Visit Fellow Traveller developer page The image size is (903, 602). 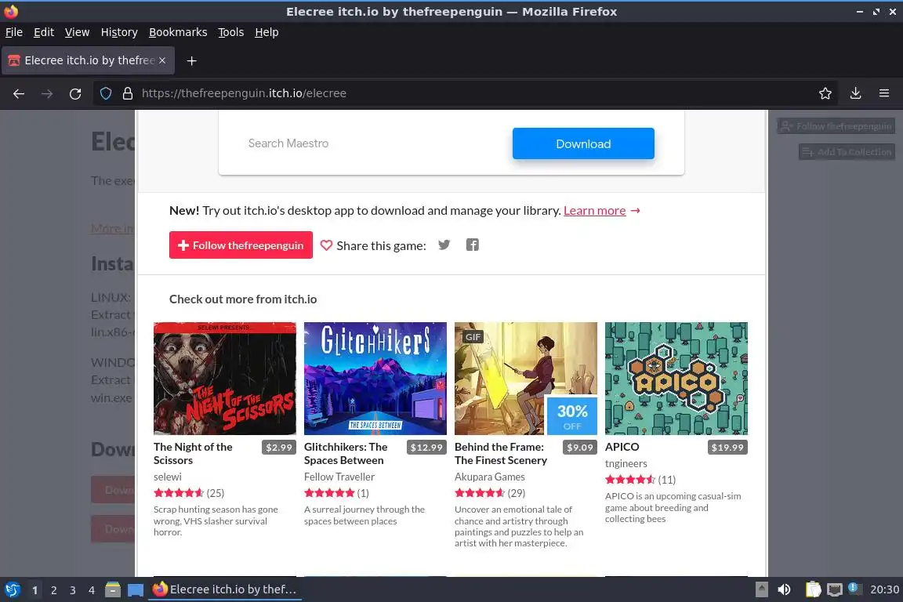[x=339, y=477]
